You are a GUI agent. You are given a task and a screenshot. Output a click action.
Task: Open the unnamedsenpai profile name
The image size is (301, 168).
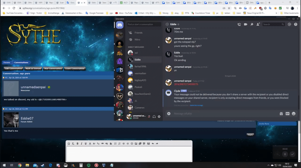pyautogui.click(x=33, y=87)
